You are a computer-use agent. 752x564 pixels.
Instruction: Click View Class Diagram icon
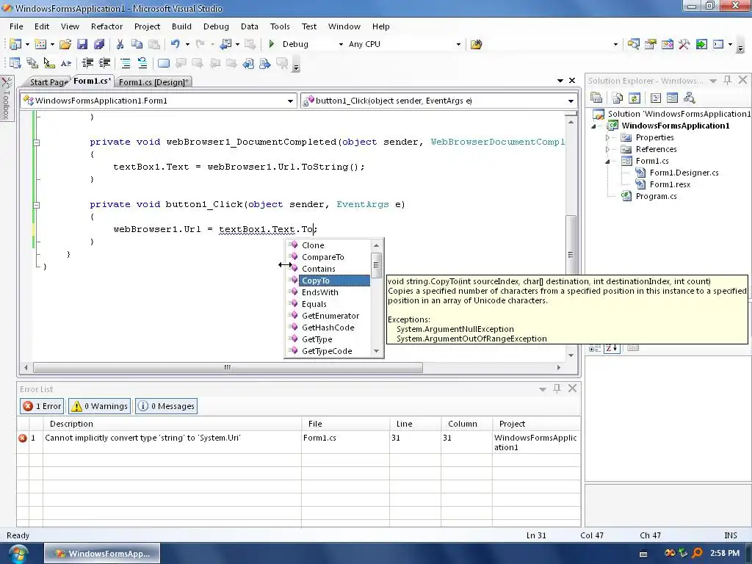689,98
